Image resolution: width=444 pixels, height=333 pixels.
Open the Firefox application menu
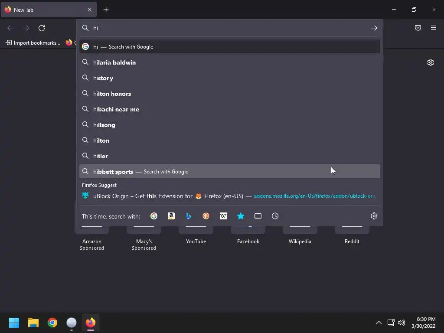434,28
